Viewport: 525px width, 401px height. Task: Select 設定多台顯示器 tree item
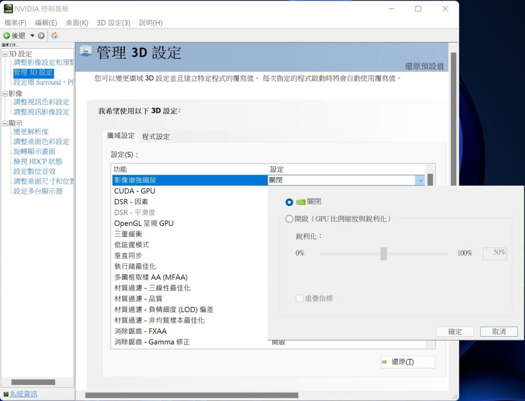pos(38,191)
